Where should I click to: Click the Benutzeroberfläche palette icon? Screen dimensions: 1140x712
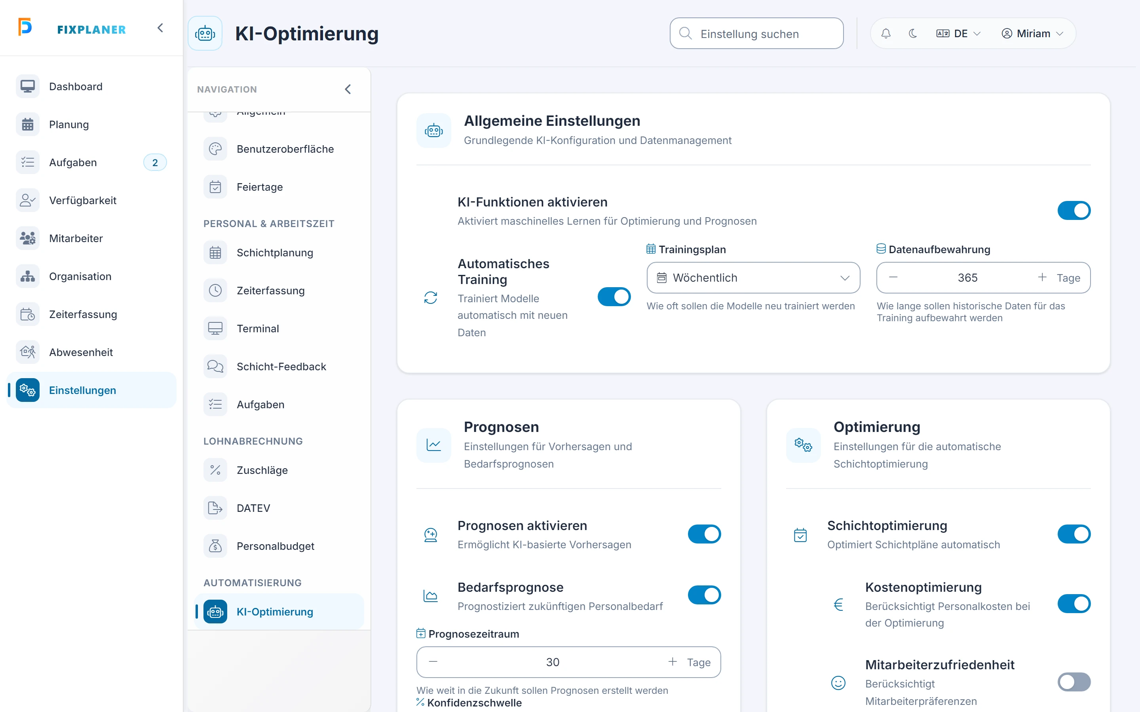coord(215,149)
